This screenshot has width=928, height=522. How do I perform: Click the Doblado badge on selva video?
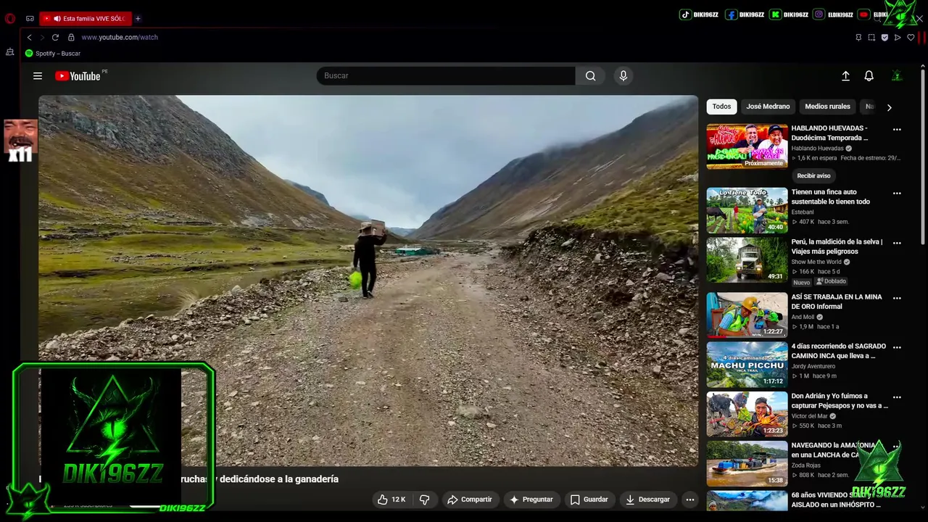coord(832,281)
